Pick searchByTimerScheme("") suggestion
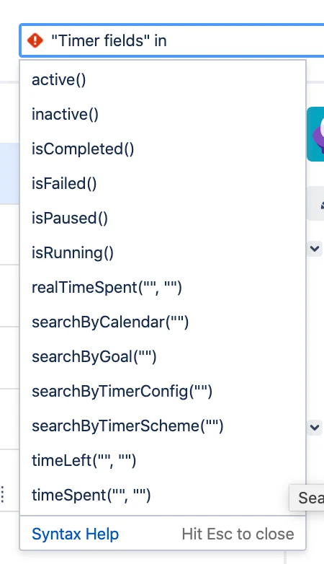 [x=163, y=426]
